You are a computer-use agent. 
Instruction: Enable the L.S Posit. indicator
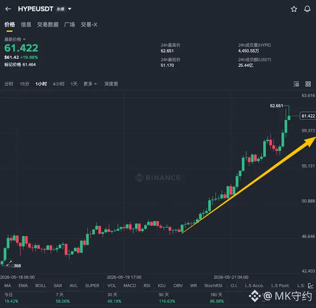(281, 285)
